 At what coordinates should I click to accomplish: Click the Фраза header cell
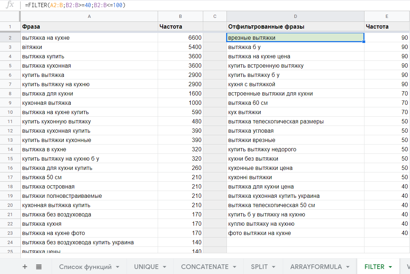[89, 26]
